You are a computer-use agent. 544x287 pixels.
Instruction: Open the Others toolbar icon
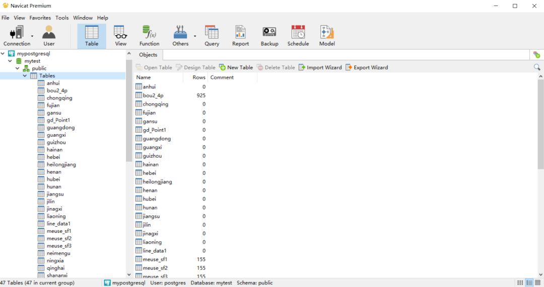coord(180,36)
